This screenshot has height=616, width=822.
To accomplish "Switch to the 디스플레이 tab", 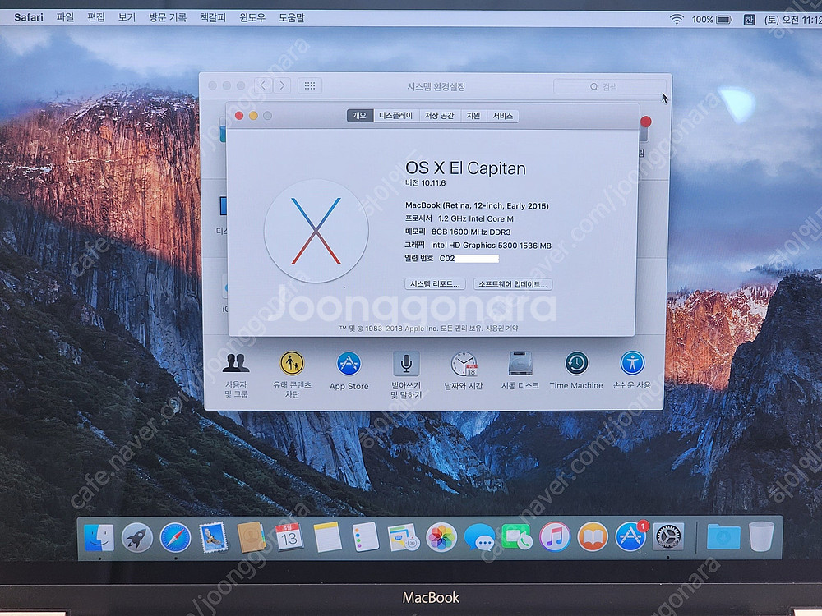I will (396, 116).
